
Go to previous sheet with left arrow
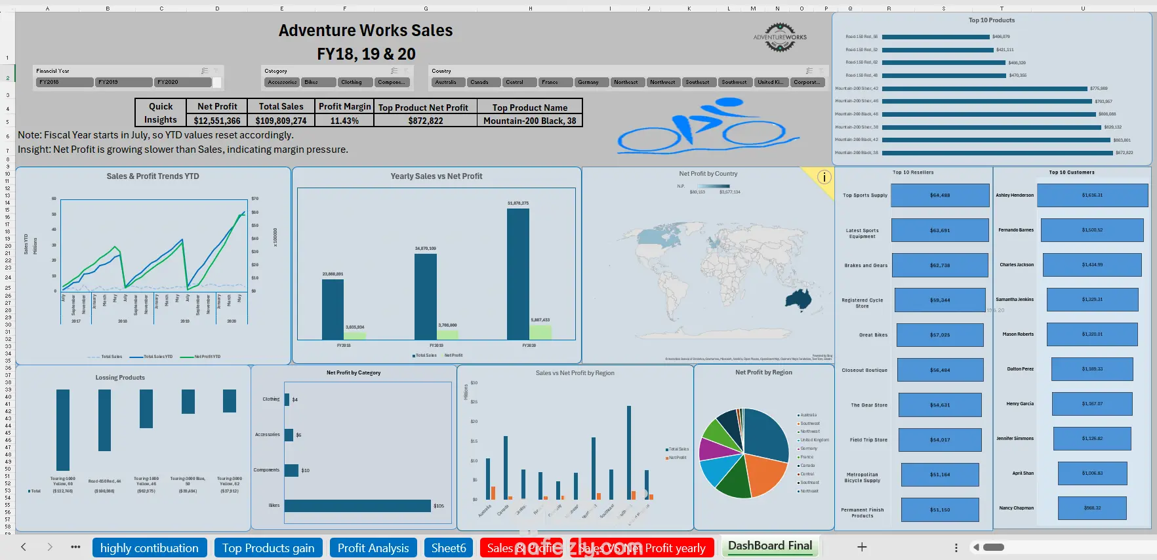coord(24,547)
